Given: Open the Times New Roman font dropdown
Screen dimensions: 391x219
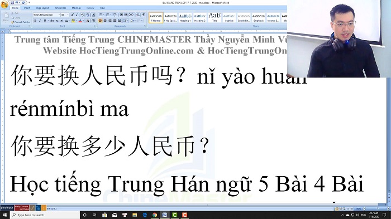Looking at the screenshot, I should click(x=59, y=15).
